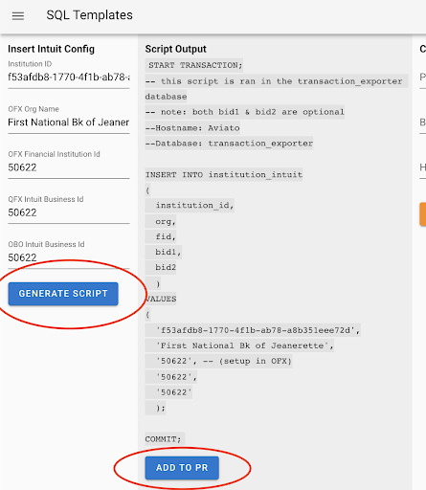Screen dimensions: 426x490
Task: Click the Insert Intuit Config heading
Action: tap(51, 49)
